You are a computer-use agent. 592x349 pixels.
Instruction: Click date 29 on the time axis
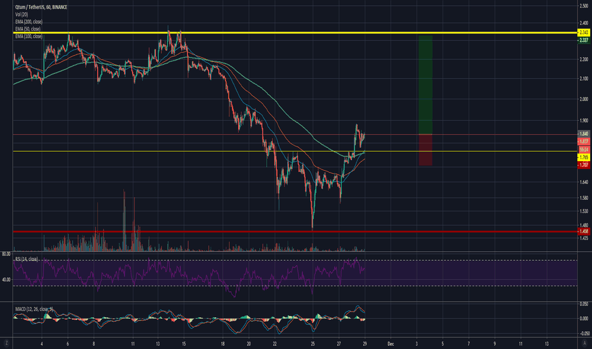(365, 344)
